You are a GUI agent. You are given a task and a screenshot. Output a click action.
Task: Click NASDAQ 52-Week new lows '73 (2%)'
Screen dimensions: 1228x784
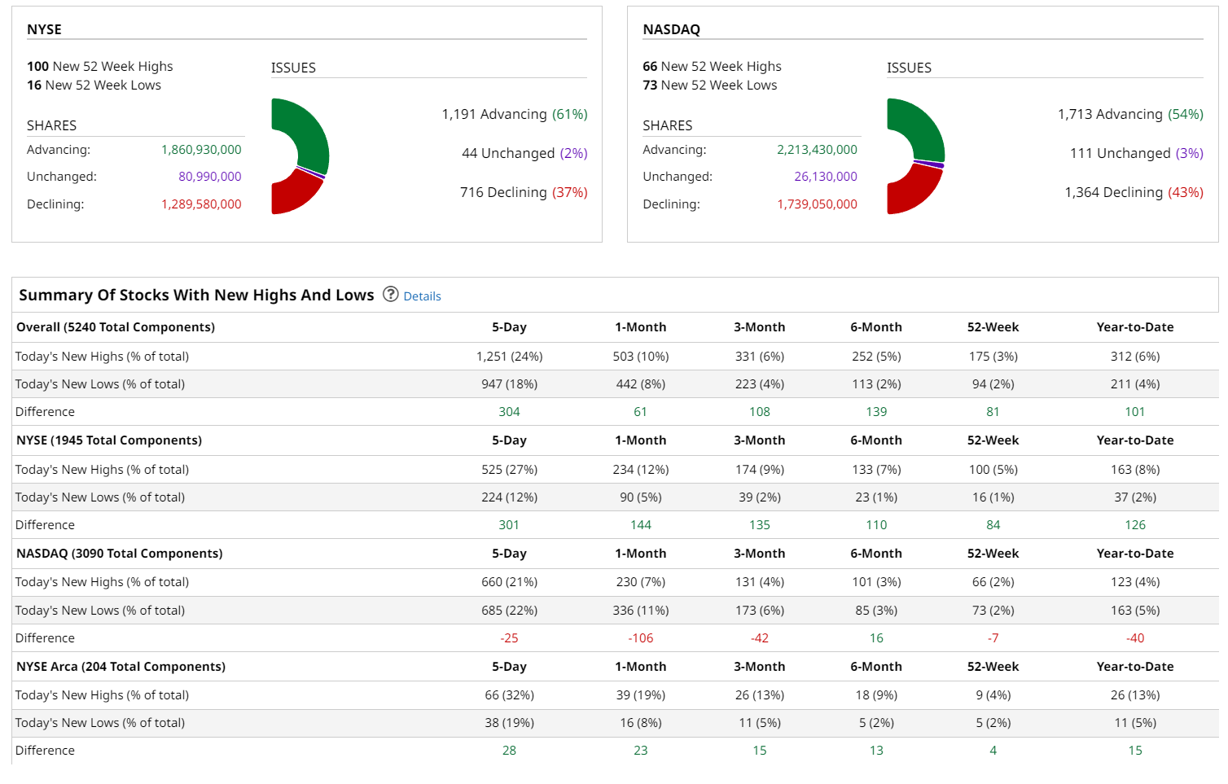click(x=993, y=611)
